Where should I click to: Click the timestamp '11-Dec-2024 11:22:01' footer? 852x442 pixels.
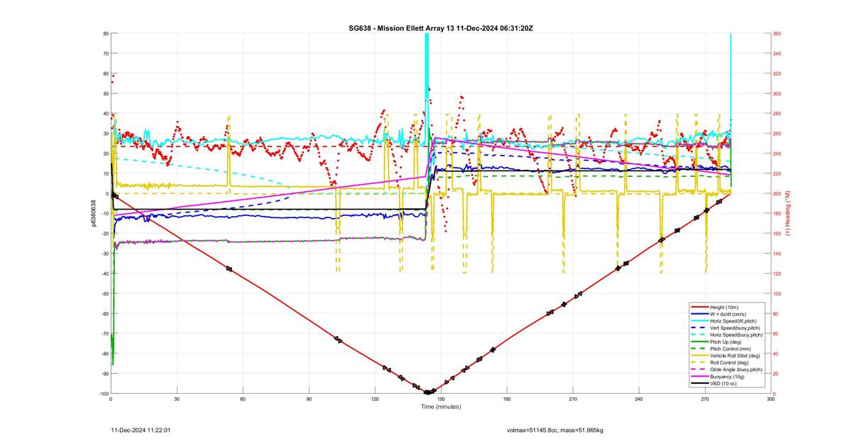(x=142, y=430)
